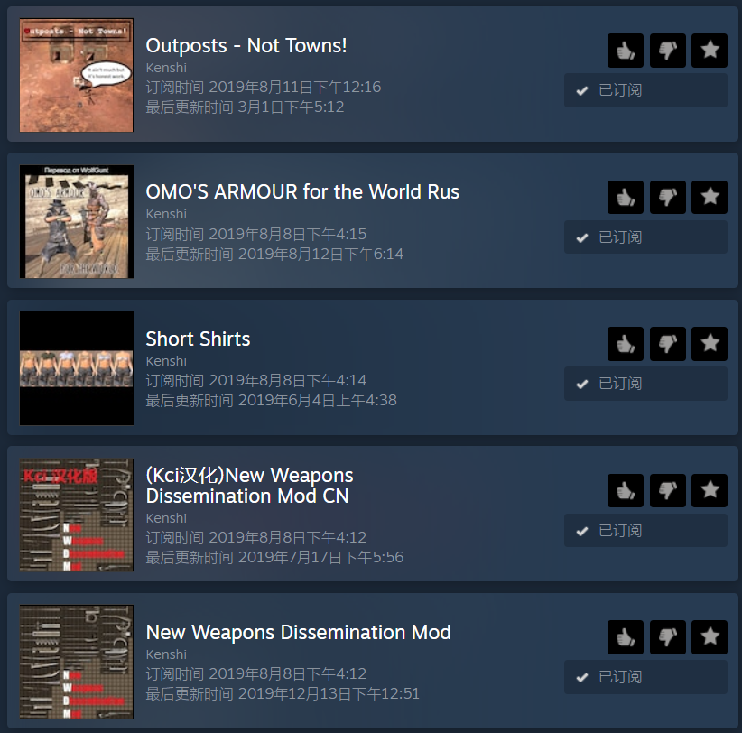Toggle 已订阅 for New Weapons Dissemination Mod
This screenshot has height=733, width=742.
tap(645, 677)
